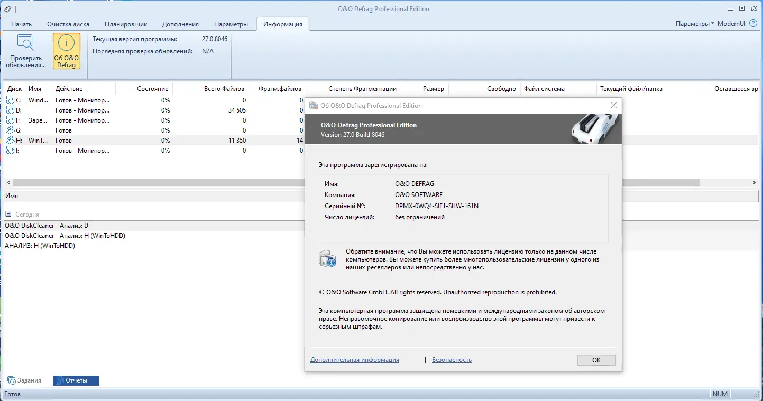Click the O&O Defrag app icon in title bar
763x401 pixels.
click(7, 8)
